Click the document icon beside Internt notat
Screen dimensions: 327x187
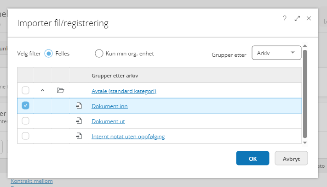pos(79,136)
